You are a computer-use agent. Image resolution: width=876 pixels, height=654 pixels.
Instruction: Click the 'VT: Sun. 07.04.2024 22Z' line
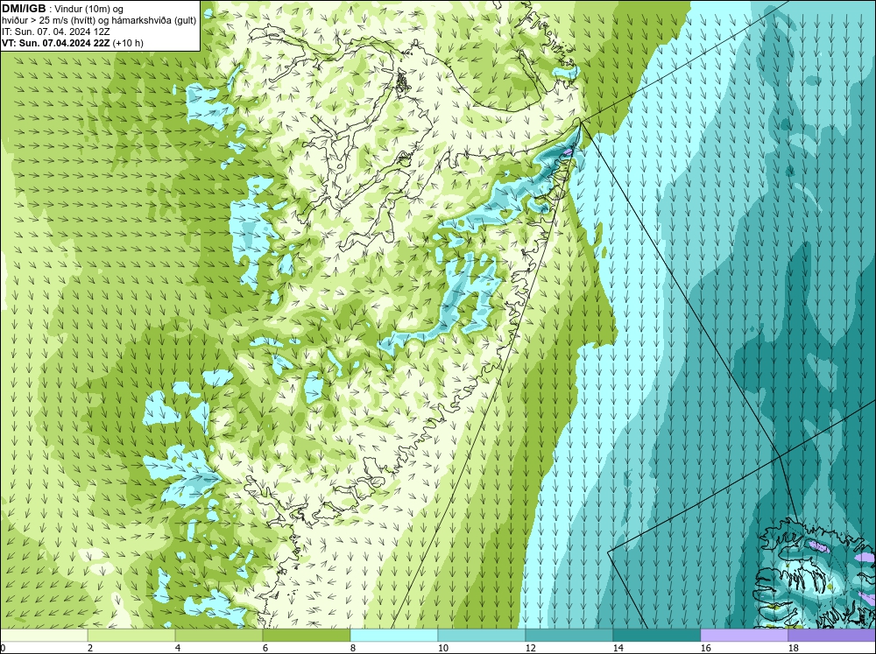[x=56, y=43]
